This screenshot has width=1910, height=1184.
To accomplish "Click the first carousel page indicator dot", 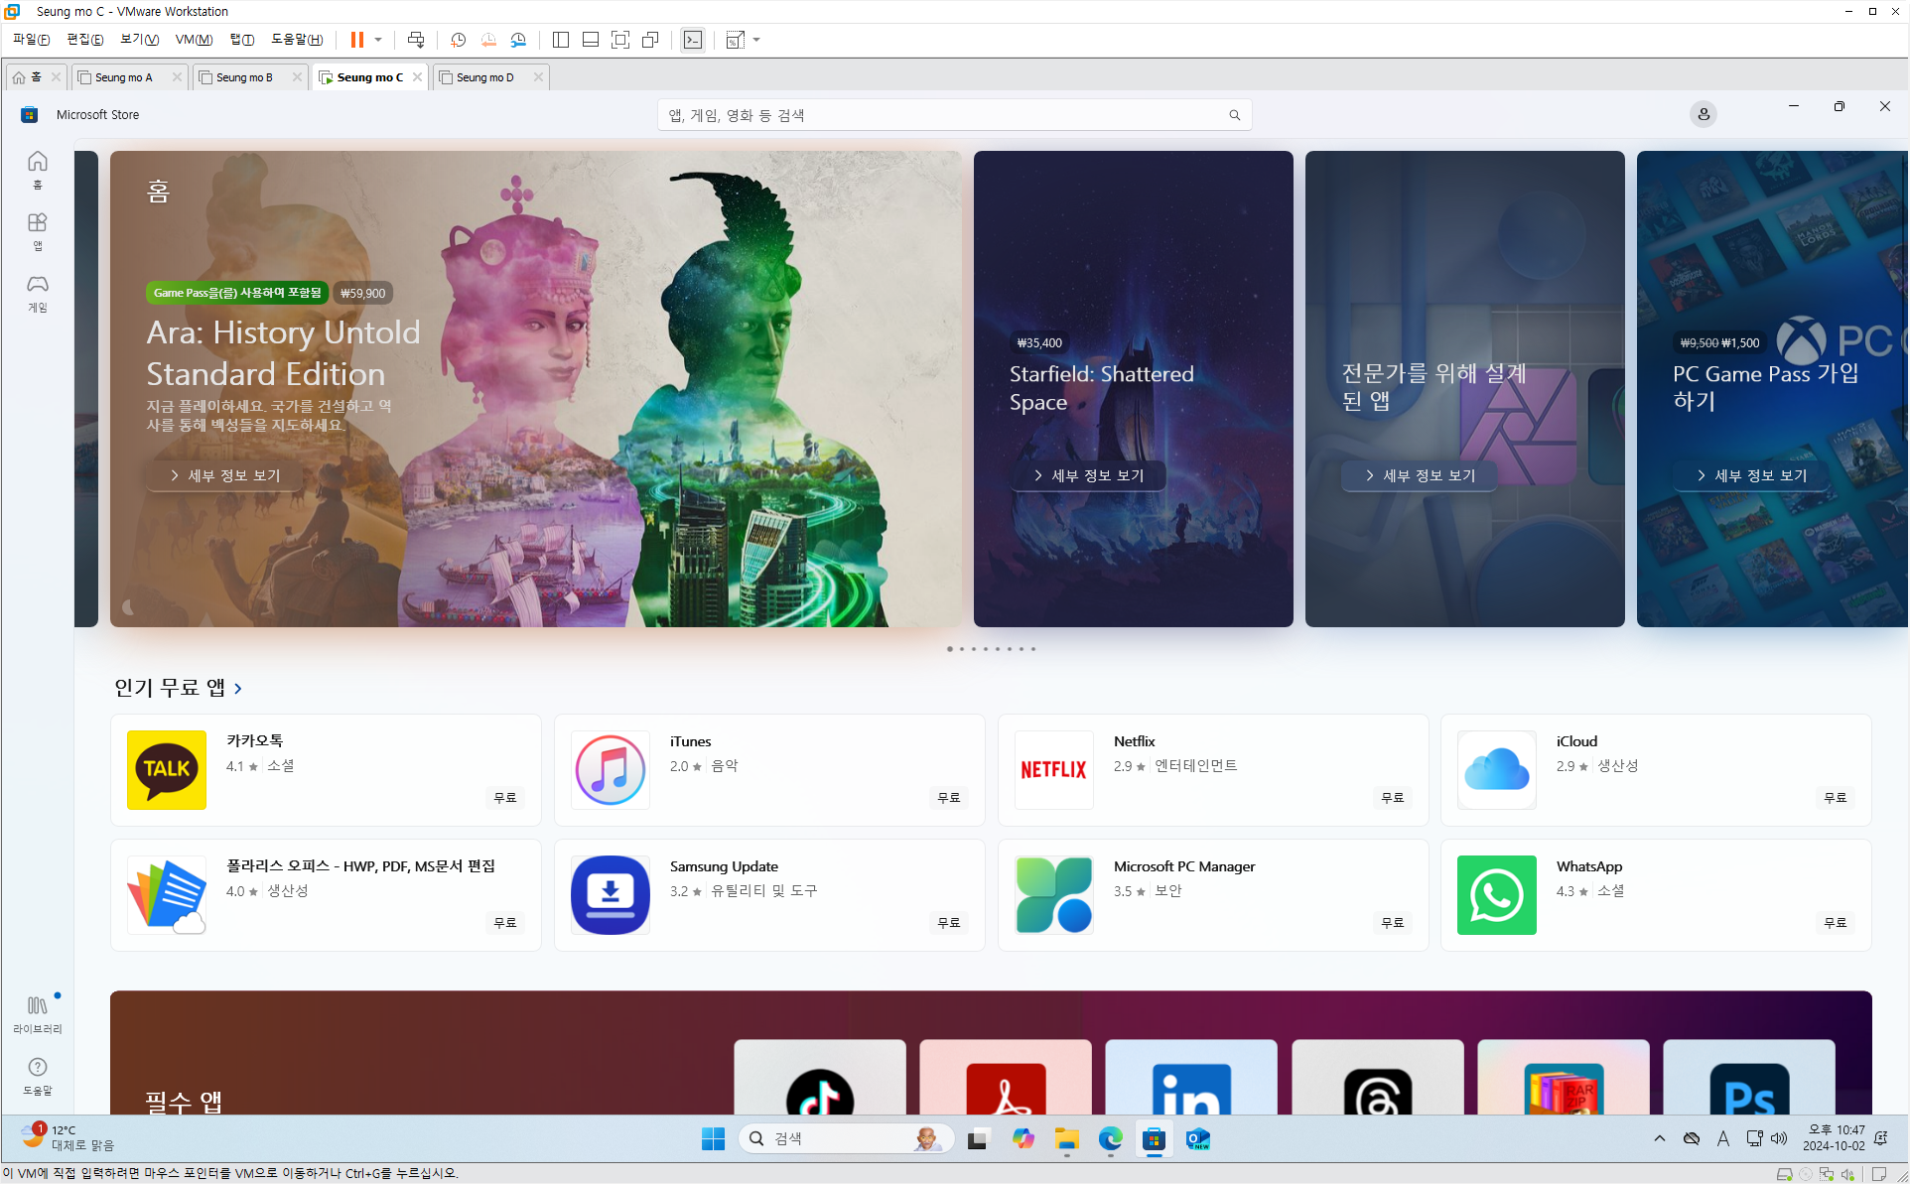I will (949, 649).
